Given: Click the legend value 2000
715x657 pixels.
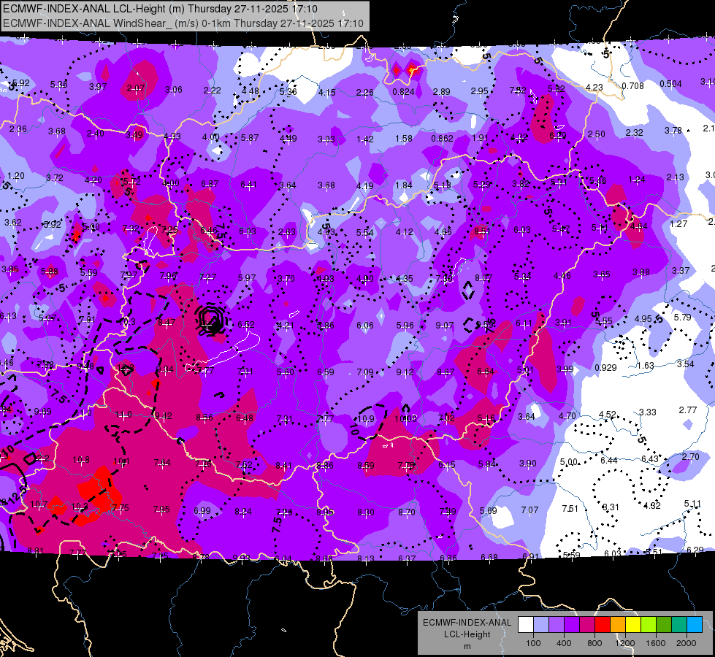Looking at the screenshot, I should (x=687, y=643).
